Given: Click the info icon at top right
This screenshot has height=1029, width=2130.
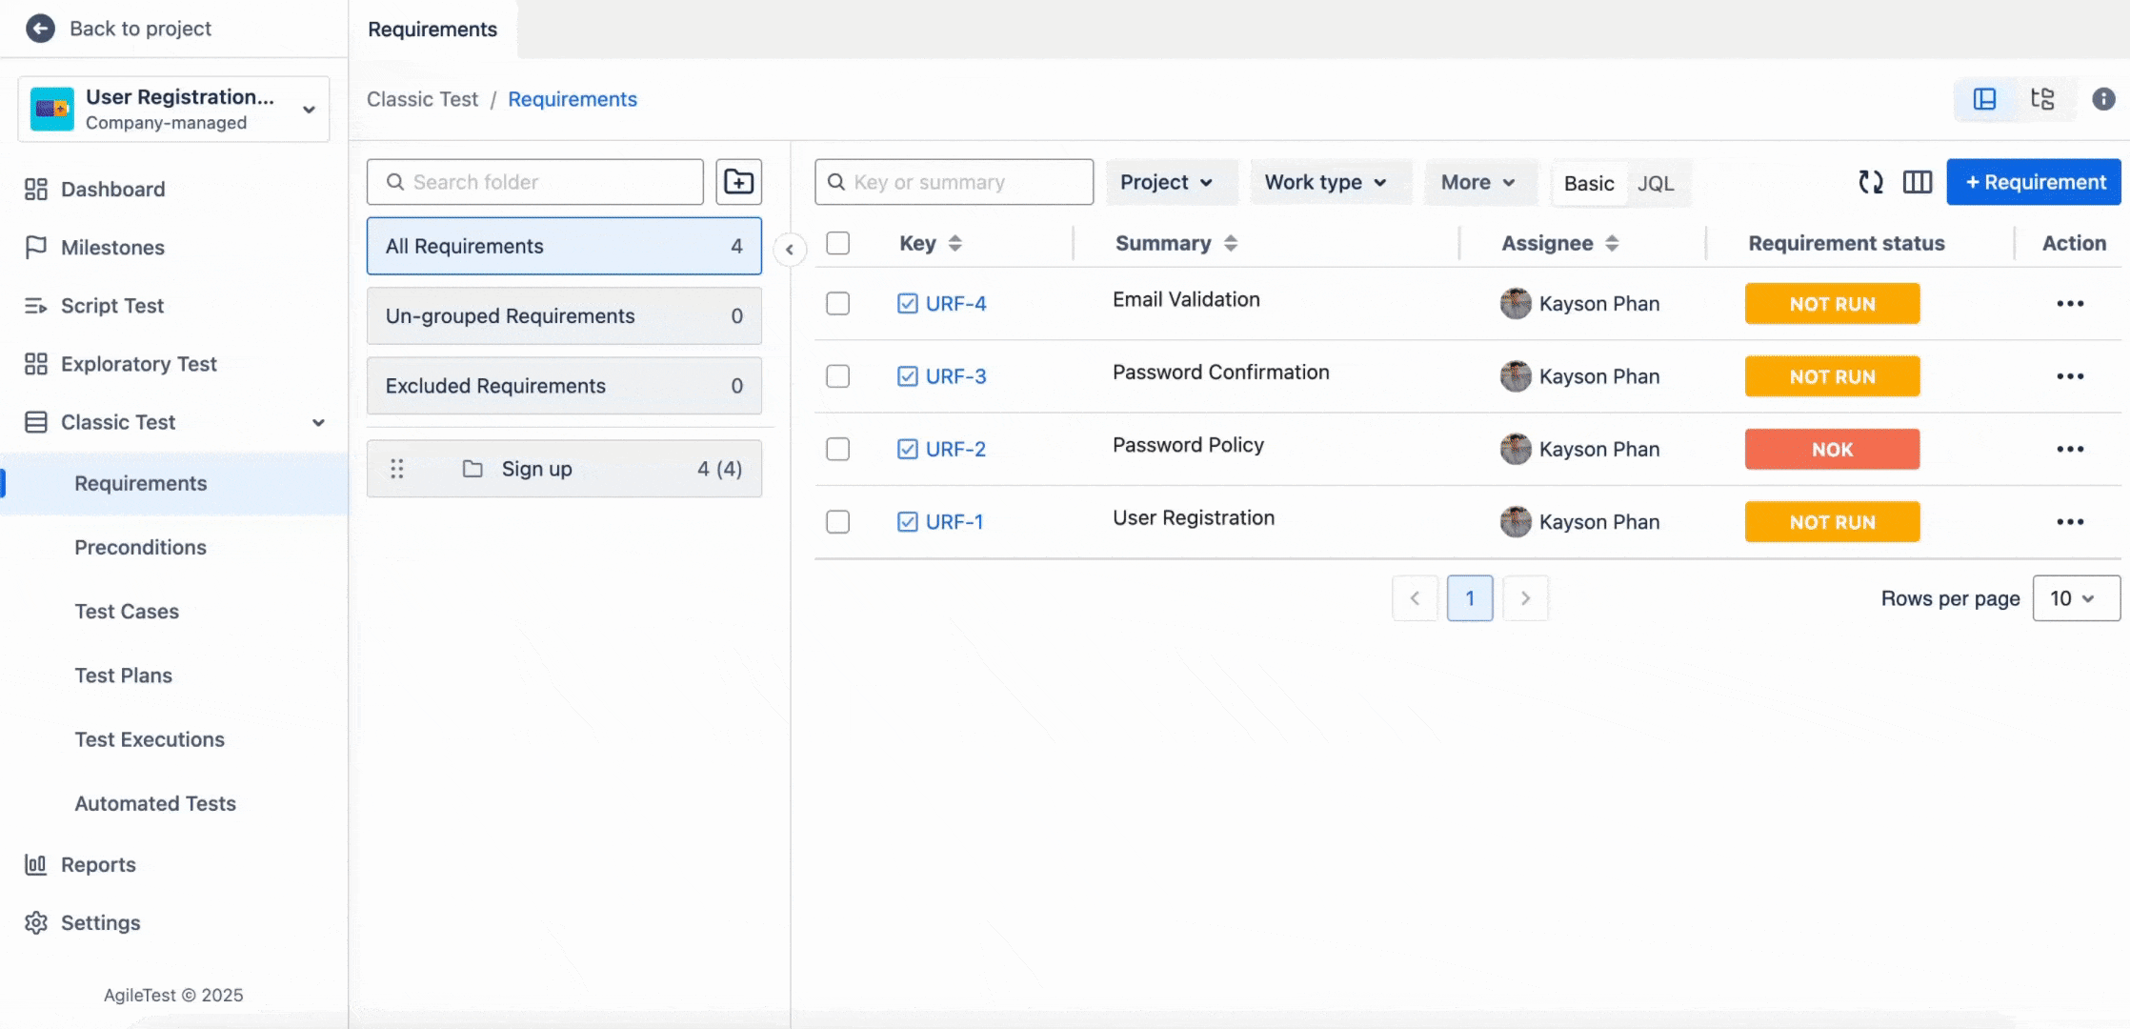Looking at the screenshot, I should point(2103,99).
